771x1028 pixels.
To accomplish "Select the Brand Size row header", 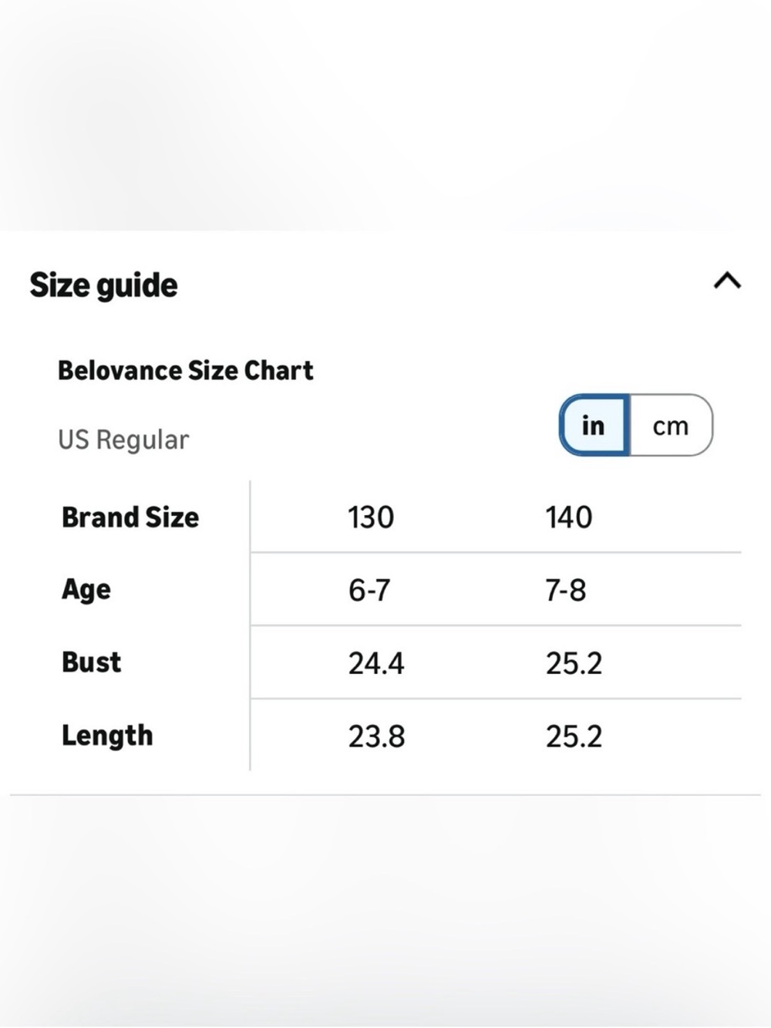I will [130, 517].
